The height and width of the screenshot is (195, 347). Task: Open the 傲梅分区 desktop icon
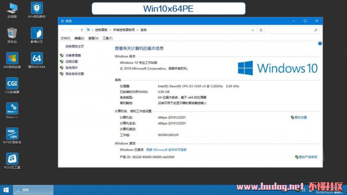[x=37, y=34]
